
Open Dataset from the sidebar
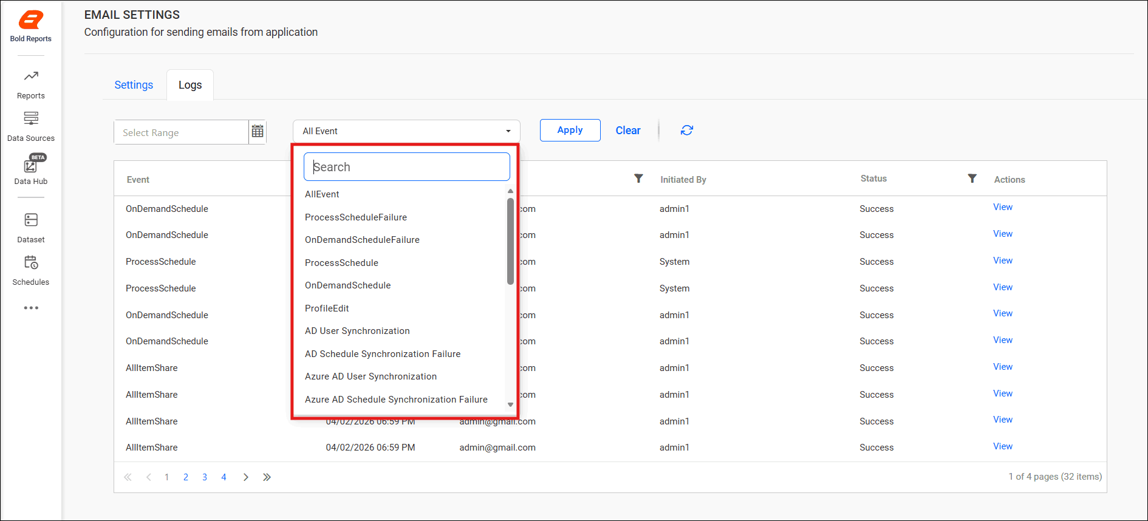point(31,228)
